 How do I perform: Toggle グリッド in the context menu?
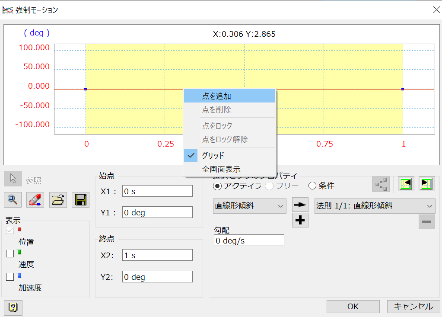click(229, 155)
